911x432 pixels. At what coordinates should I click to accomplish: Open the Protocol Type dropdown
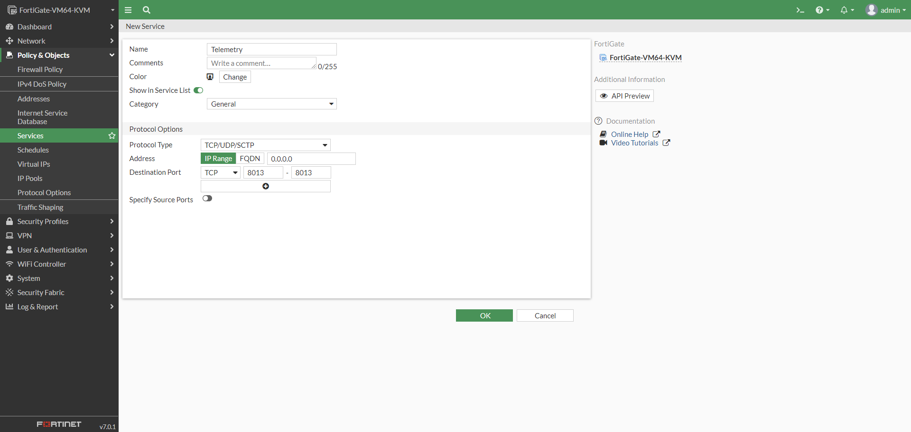tap(266, 145)
